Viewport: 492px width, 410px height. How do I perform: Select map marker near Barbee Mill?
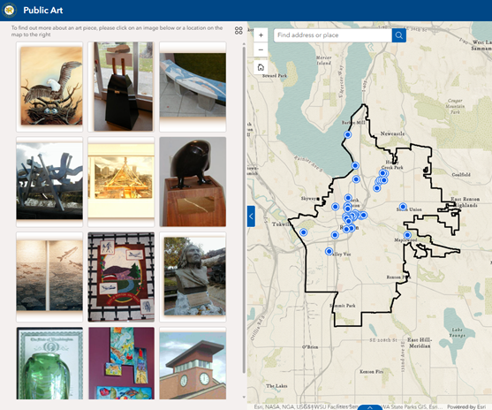coord(347,134)
